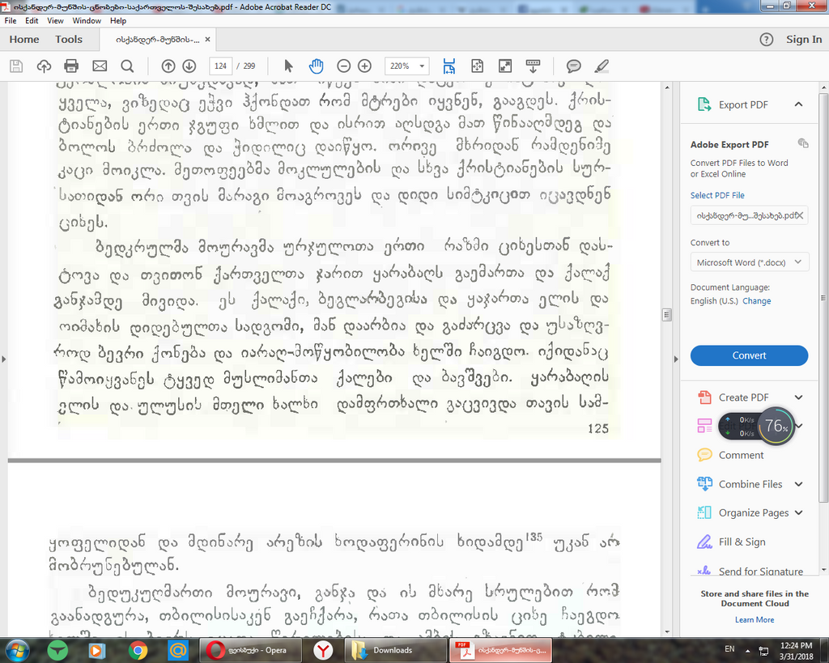829x663 pixels.
Task: Click the page number field showing 124
Action: [221, 66]
